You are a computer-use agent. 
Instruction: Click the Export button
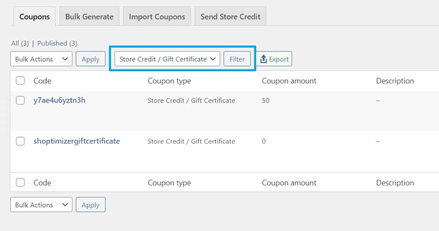coord(274,59)
